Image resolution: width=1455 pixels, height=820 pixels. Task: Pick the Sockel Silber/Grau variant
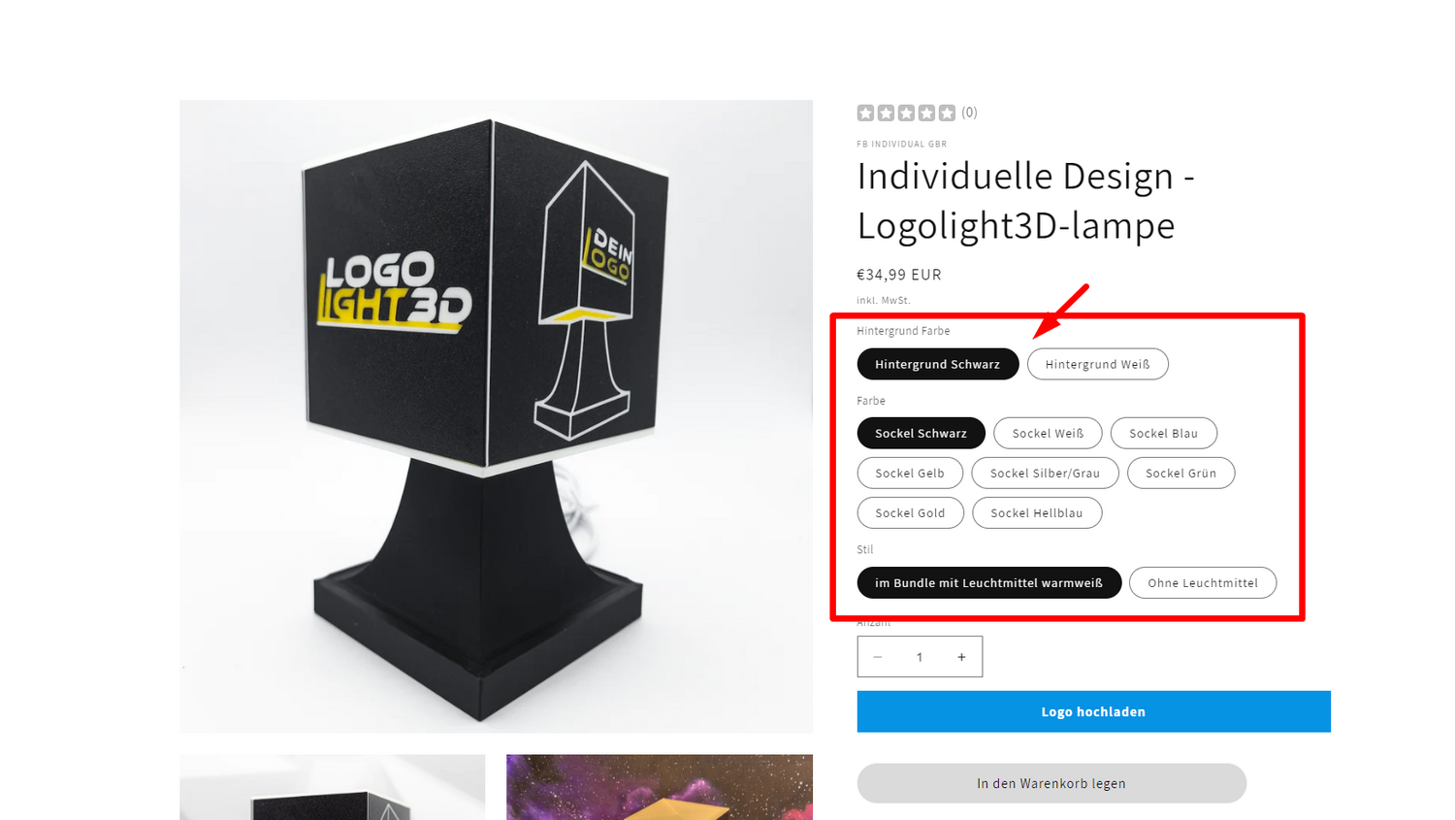click(1045, 473)
